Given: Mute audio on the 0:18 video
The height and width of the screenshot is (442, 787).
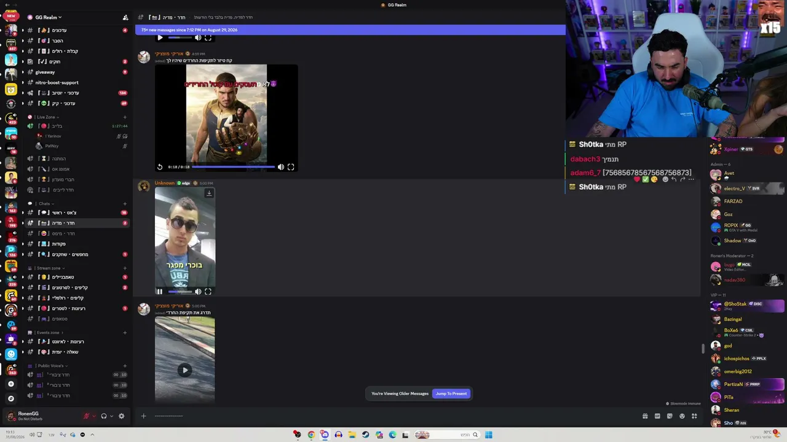Looking at the screenshot, I should coord(281,167).
